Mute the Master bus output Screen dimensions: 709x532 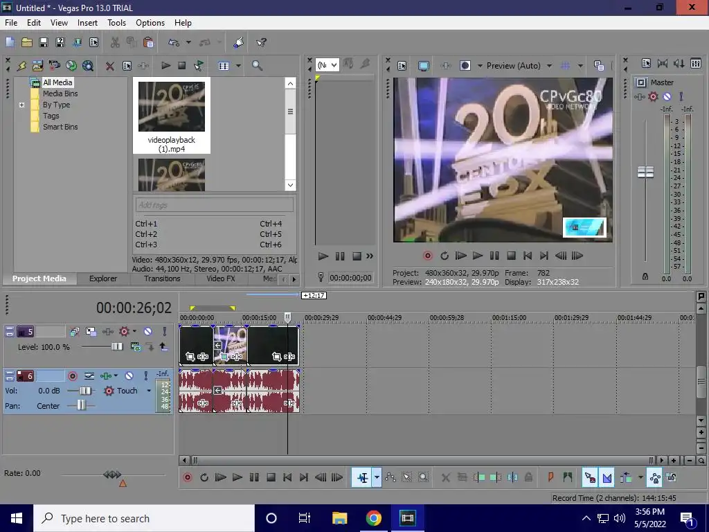667,96
